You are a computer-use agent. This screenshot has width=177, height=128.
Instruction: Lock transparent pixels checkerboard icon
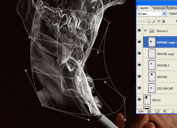pos(149,21)
